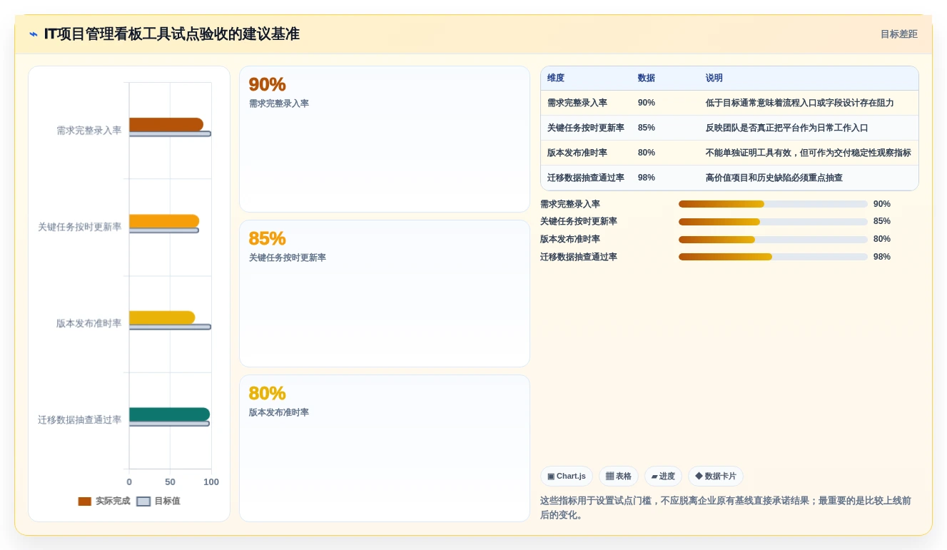
Task: Open the 90% 需求完整录入率 data card
Action: point(385,139)
